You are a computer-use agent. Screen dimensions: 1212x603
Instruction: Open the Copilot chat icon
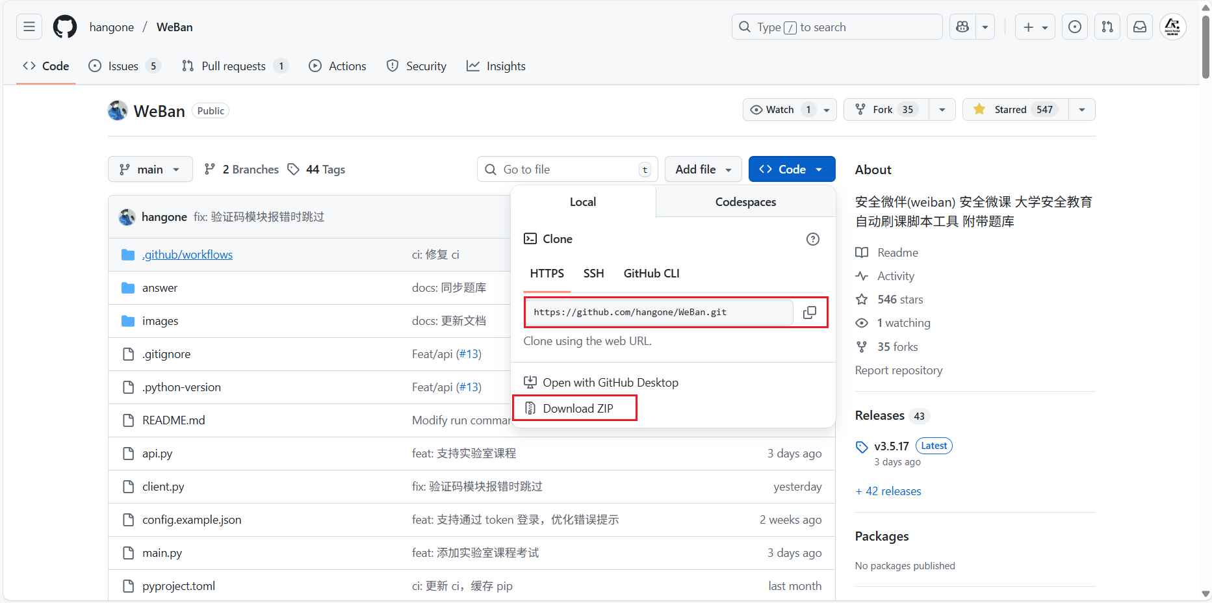point(962,27)
